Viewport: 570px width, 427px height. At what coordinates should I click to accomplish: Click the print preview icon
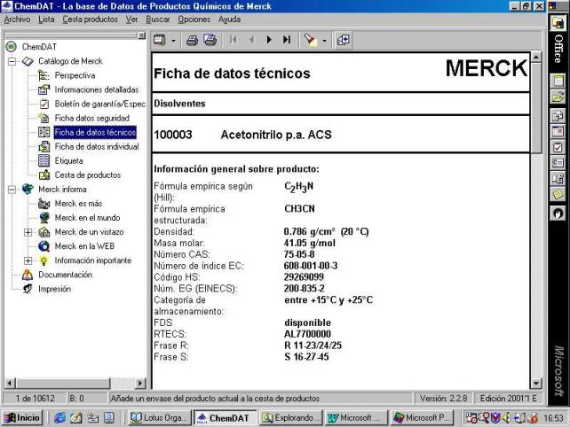[210, 40]
